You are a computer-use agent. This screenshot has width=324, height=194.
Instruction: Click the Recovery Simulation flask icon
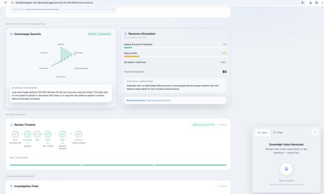pyautogui.click(x=125, y=34)
